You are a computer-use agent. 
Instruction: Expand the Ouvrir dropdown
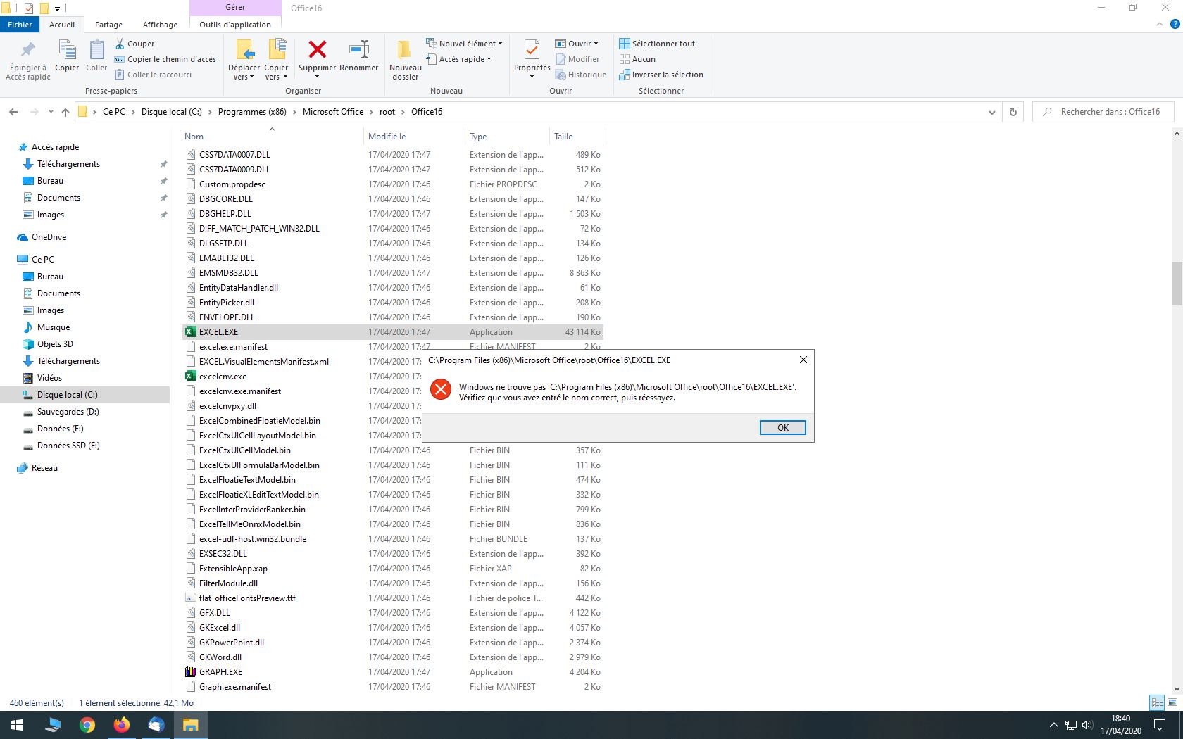point(576,44)
